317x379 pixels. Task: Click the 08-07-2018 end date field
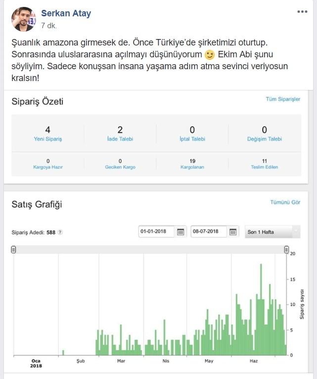(x=209, y=232)
